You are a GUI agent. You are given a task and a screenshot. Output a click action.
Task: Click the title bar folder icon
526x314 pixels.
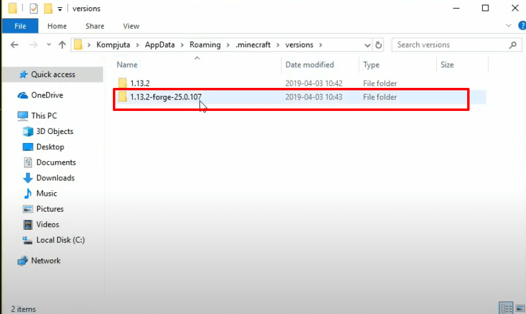click(x=13, y=8)
